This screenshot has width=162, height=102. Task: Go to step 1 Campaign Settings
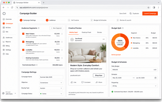click(x=28, y=20)
